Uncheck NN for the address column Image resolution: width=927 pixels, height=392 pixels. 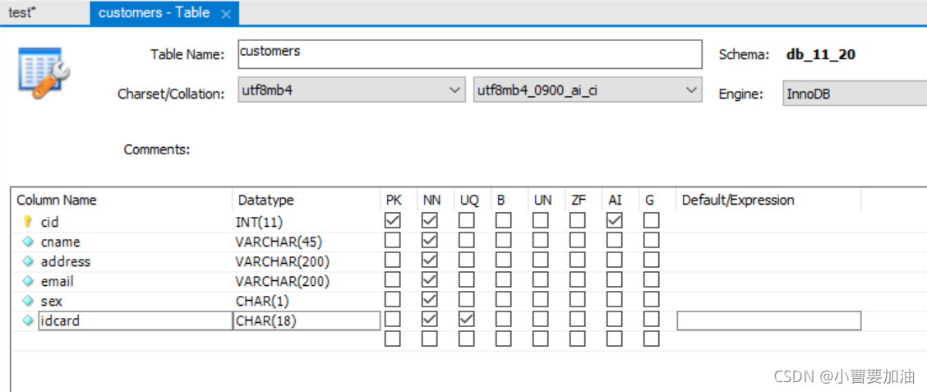point(430,261)
